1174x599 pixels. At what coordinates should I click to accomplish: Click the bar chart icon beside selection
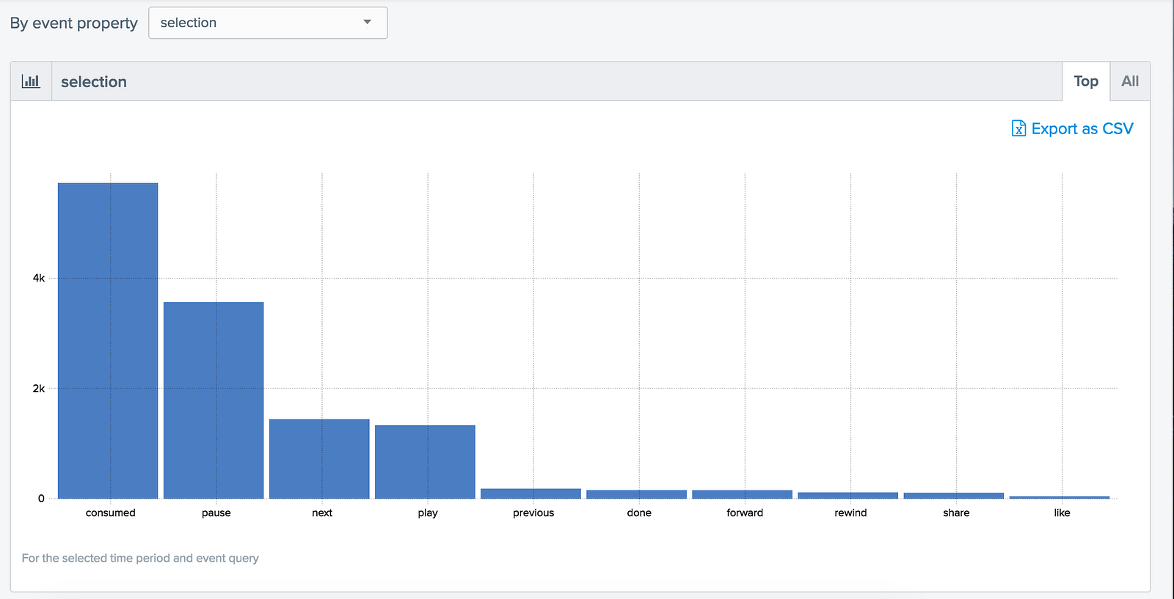[31, 81]
